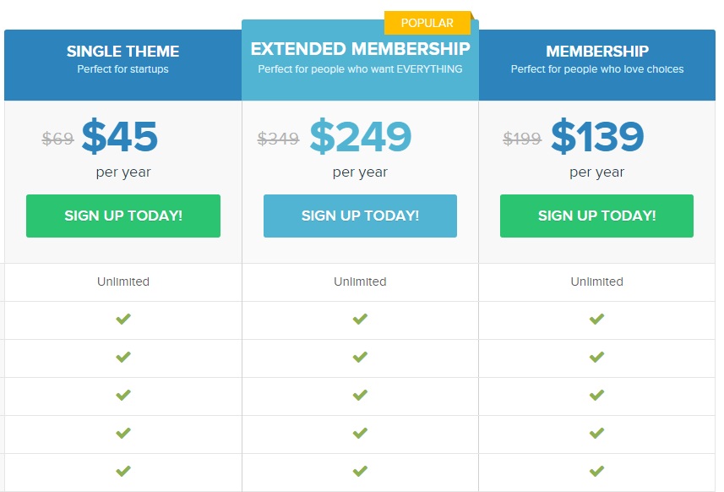This screenshot has height=492, width=724.
Task: Click first checkmark in Extended Membership column
Action: tap(360, 320)
